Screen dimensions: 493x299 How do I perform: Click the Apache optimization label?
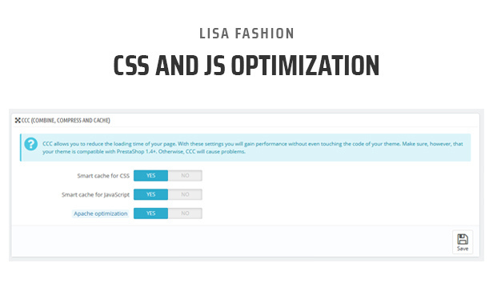(101, 213)
